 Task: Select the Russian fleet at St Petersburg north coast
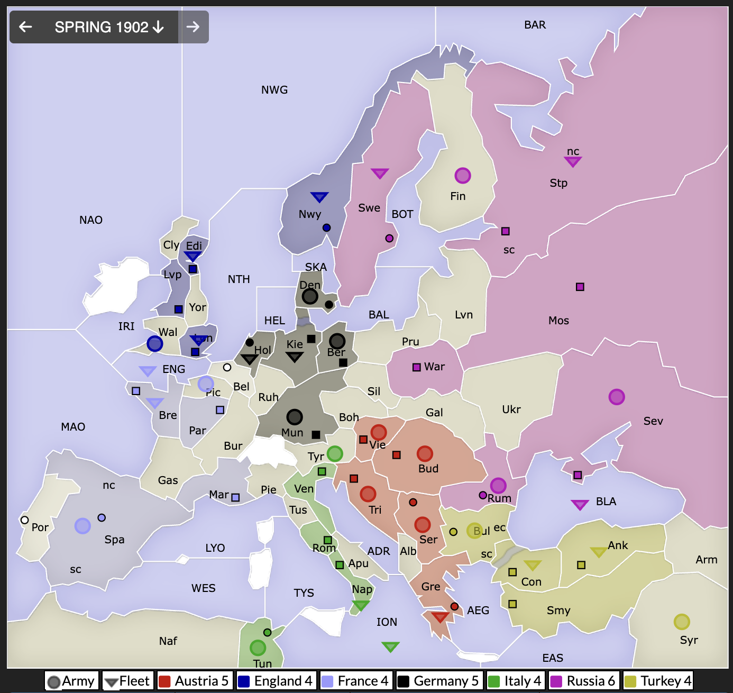click(573, 161)
